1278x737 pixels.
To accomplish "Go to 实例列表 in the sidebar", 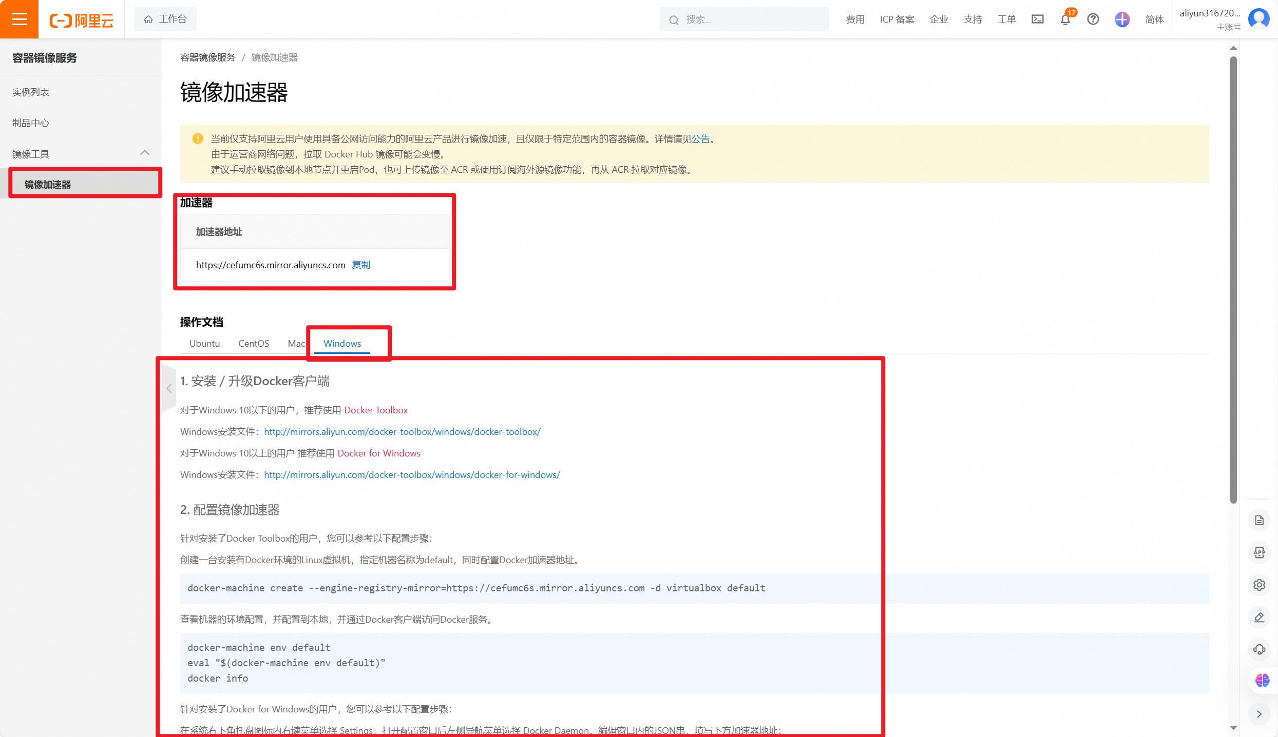I will click(31, 92).
